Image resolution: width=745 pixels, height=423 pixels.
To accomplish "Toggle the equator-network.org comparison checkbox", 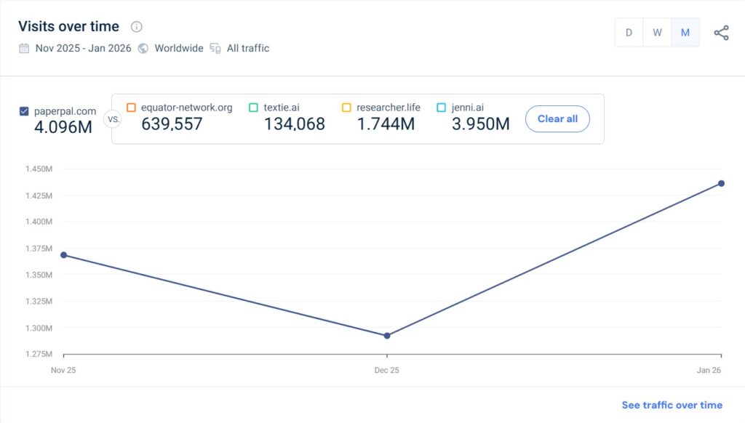I will (131, 107).
